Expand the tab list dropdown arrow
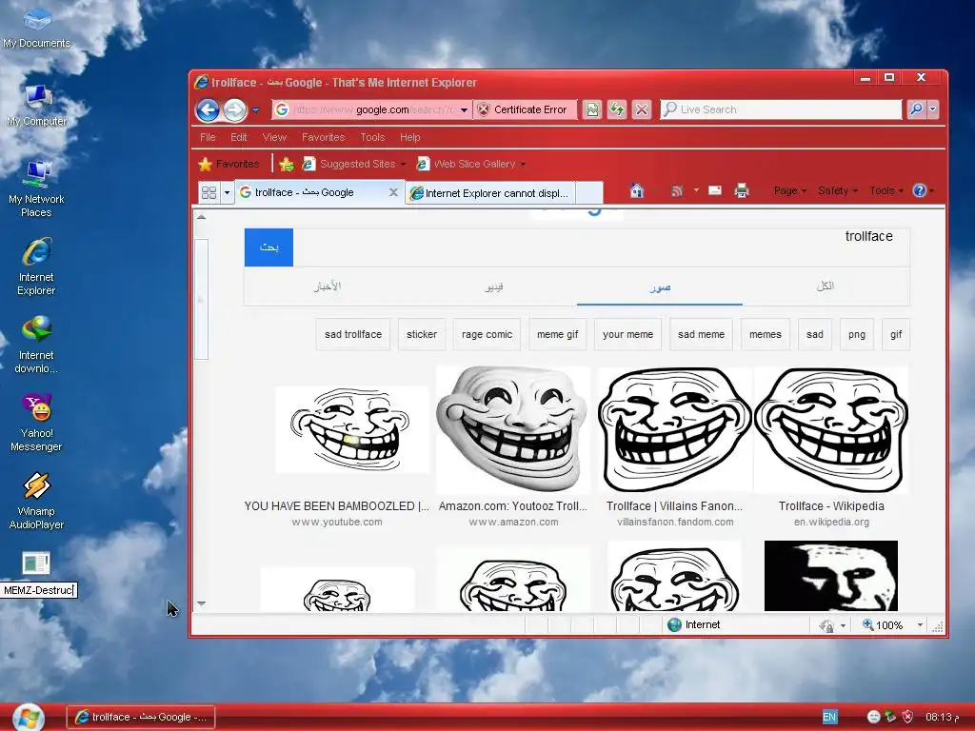The width and height of the screenshot is (975, 731). [227, 192]
